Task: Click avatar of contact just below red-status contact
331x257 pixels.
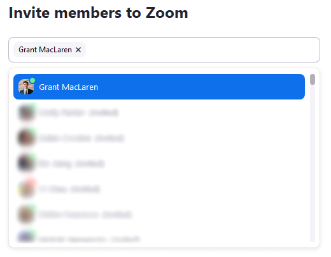Action: pyautogui.click(x=26, y=214)
